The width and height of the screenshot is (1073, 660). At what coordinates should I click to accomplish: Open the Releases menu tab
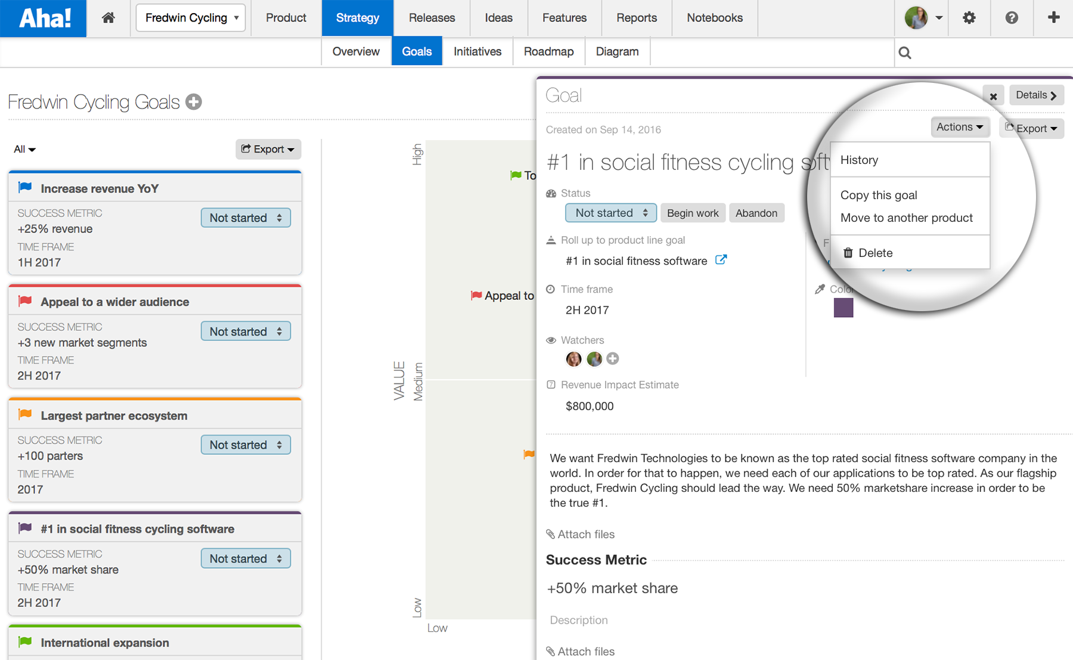click(x=432, y=18)
